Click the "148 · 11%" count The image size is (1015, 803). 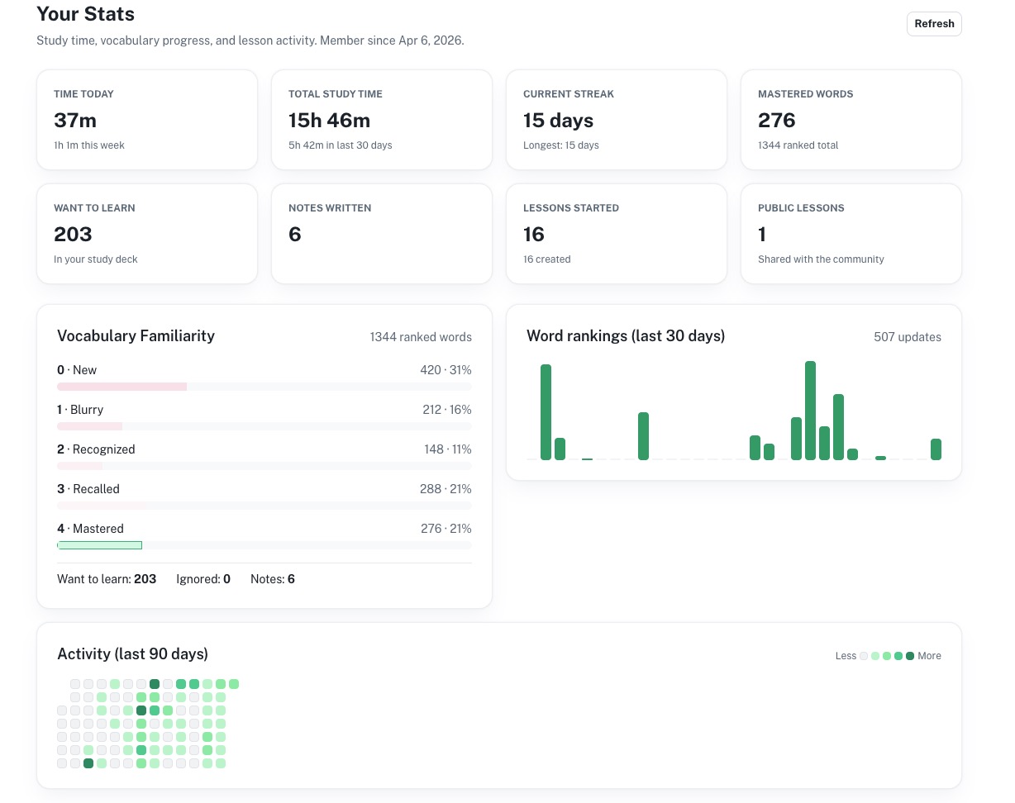[448, 449]
